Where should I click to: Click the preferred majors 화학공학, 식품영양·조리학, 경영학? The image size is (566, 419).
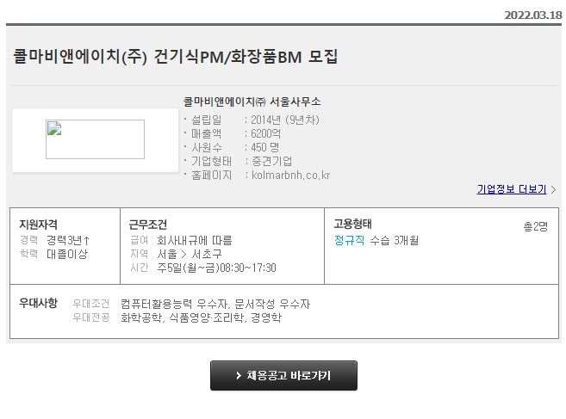pos(201,317)
